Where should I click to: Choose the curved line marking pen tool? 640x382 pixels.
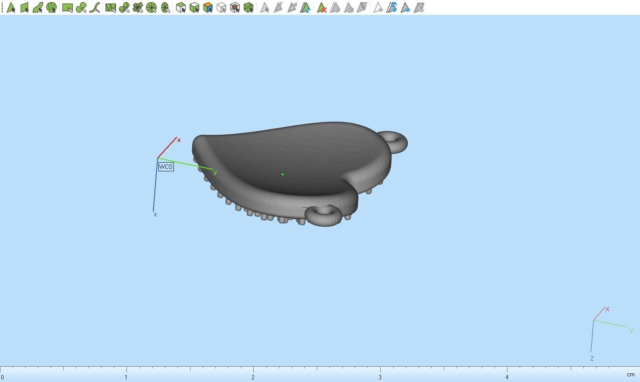coord(94,7)
